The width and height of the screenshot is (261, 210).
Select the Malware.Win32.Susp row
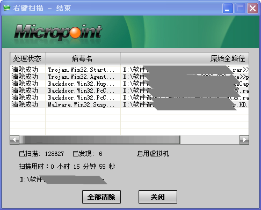129,104
